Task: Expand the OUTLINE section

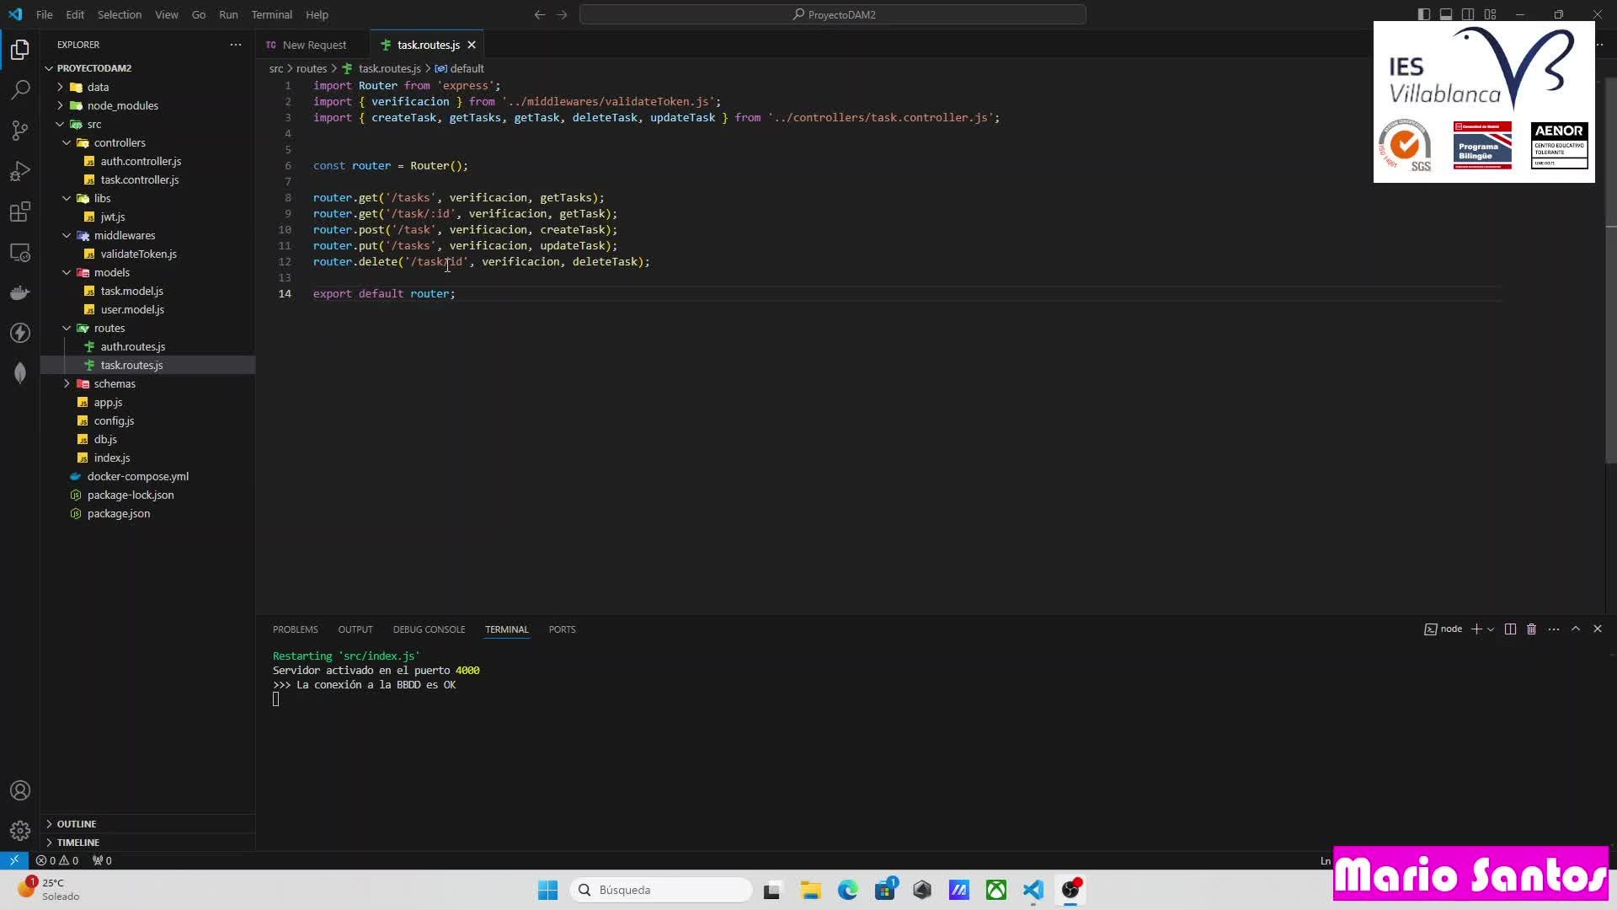Action: point(77,823)
